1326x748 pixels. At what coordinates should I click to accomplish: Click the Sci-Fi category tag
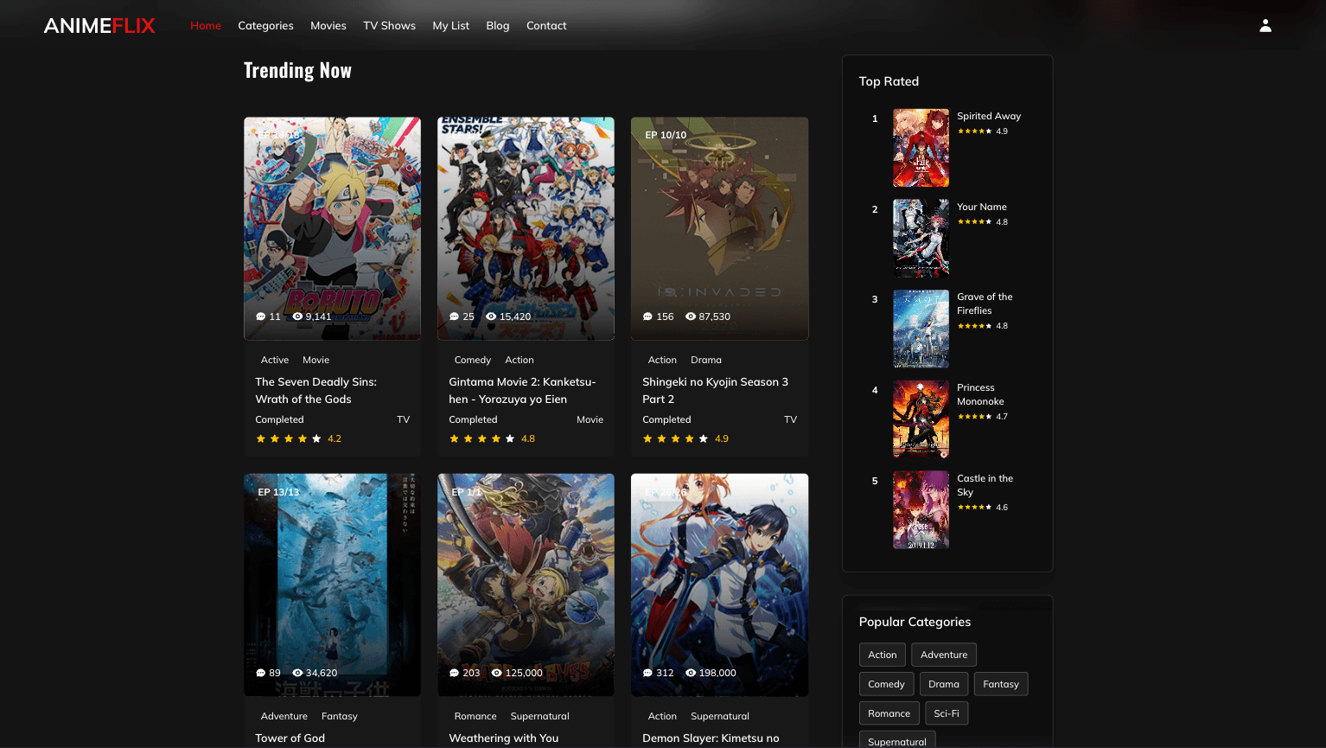(x=947, y=713)
